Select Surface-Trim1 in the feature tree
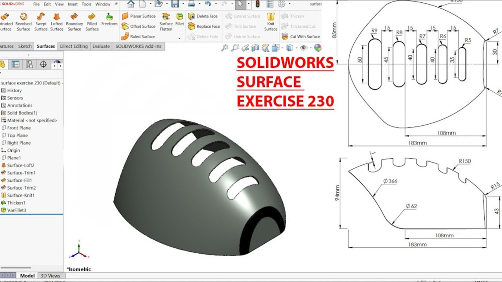The width and height of the screenshot is (502, 282). (x=18, y=173)
